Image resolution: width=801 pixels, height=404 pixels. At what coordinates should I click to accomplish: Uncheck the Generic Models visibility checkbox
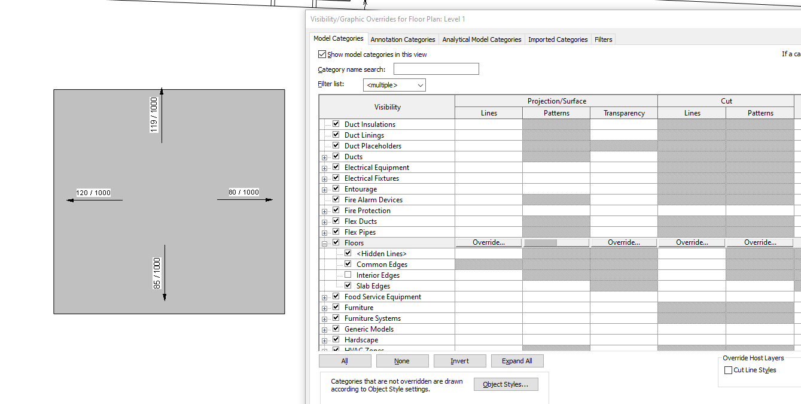tap(336, 329)
